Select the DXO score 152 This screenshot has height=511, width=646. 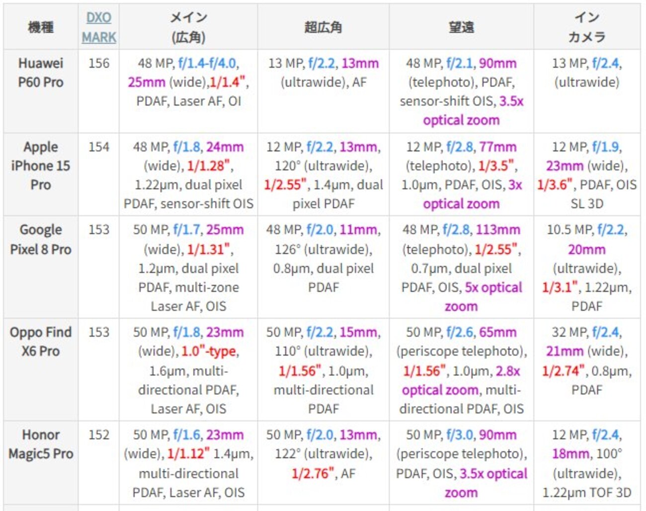coord(99,435)
